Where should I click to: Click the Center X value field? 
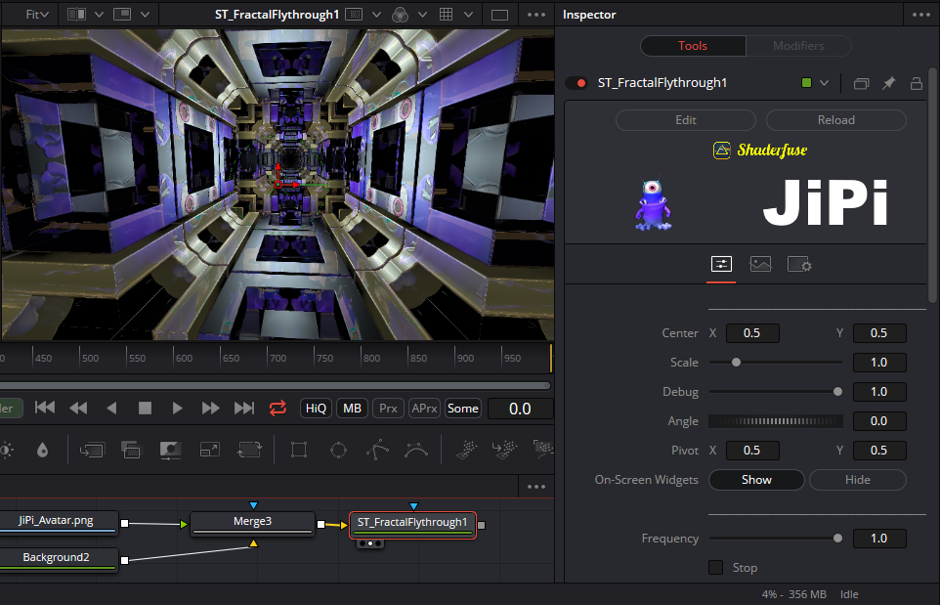click(x=752, y=332)
